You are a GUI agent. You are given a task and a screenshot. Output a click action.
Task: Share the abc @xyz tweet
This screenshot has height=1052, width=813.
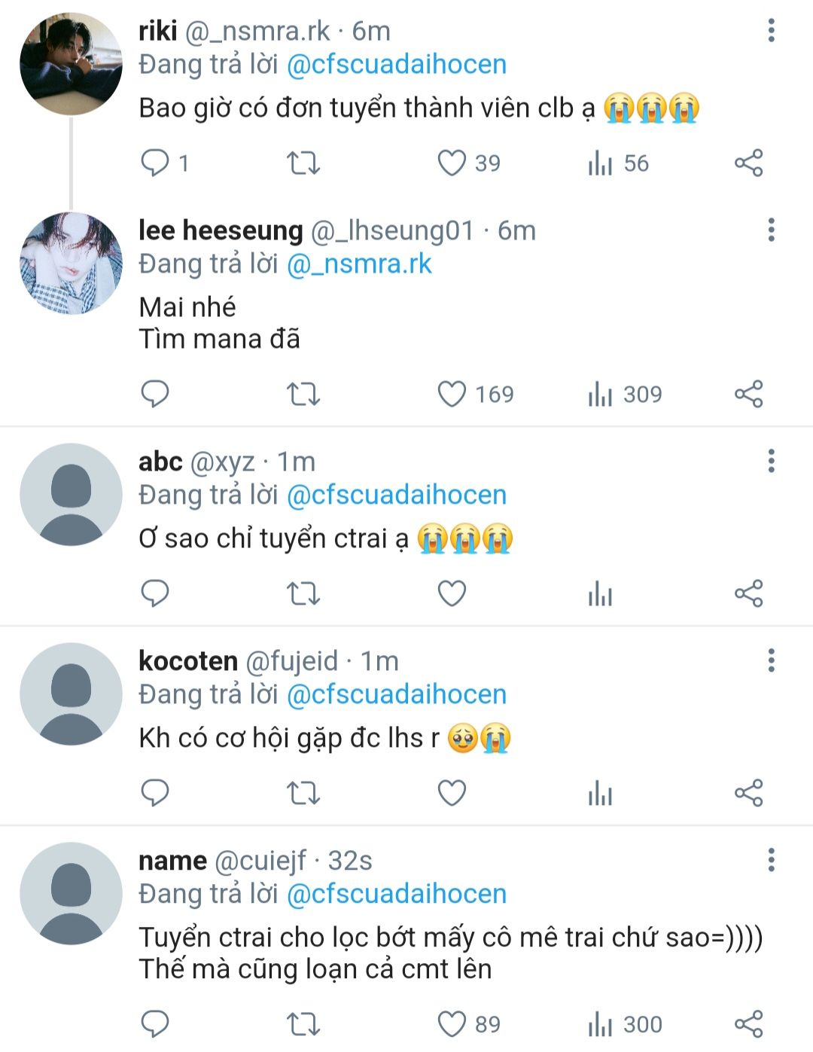(x=748, y=593)
